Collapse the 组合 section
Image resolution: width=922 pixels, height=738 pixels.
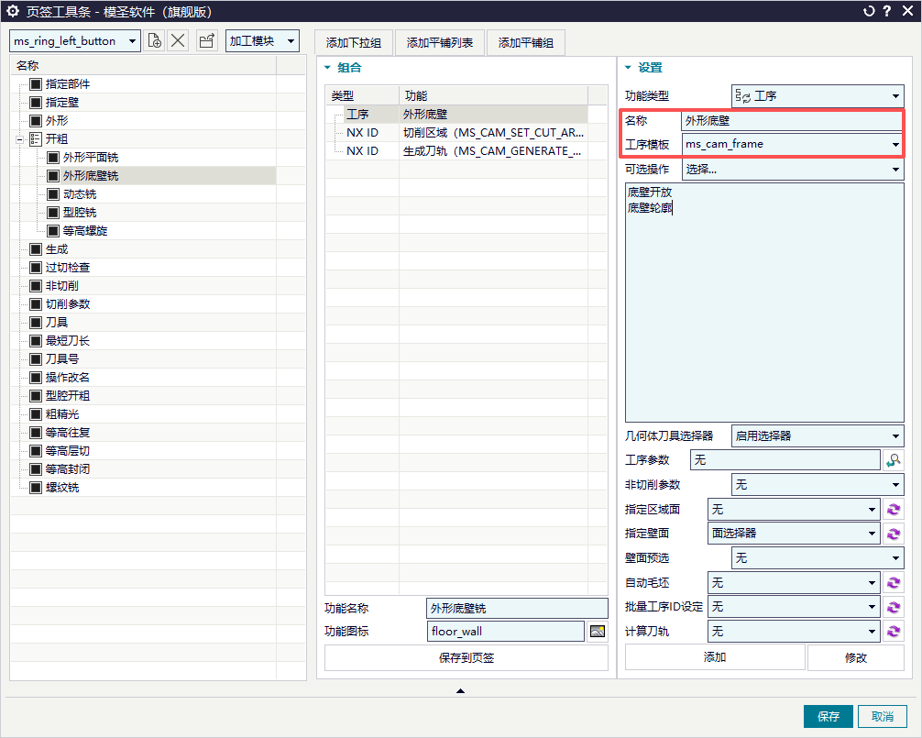(327, 68)
